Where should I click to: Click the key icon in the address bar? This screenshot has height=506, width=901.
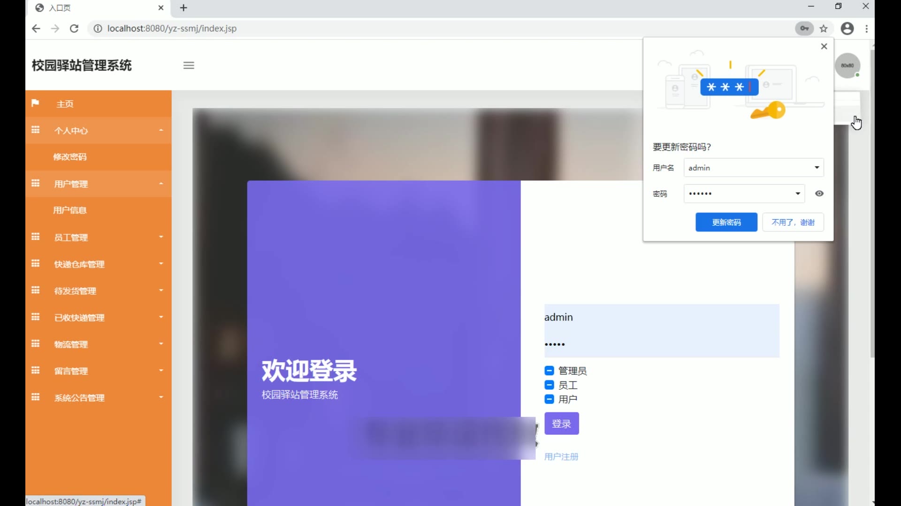coord(804,29)
